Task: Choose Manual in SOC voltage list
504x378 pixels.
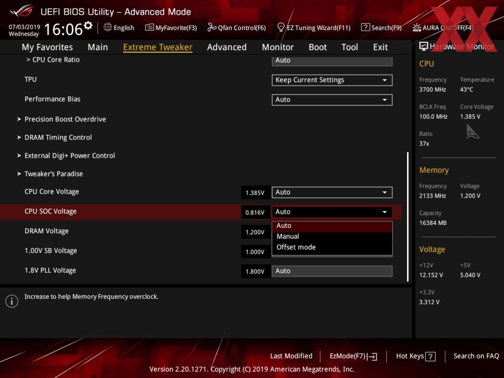Action: pos(332,236)
